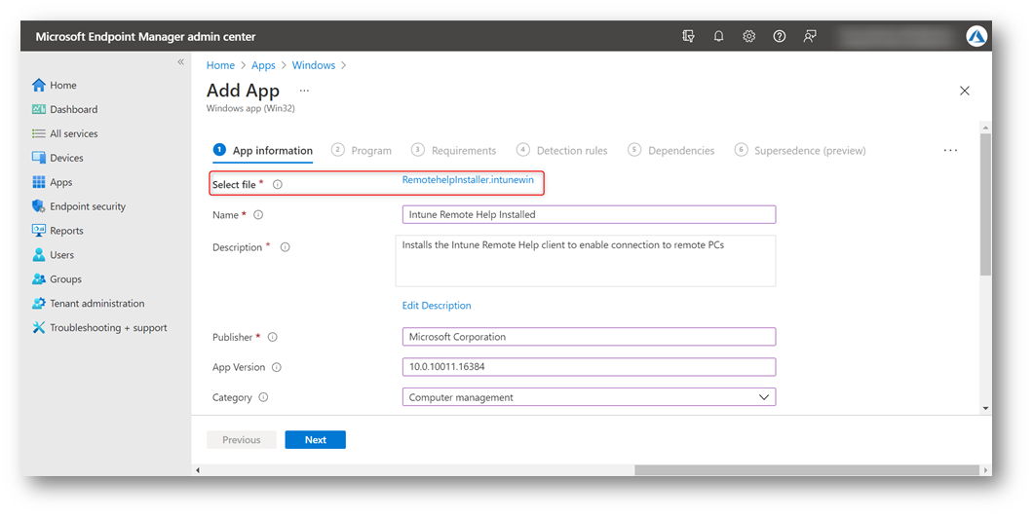This screenshot has height=517, width=1033.
Task: Click the Groups icon in sidebar
Action: [39, 279]
